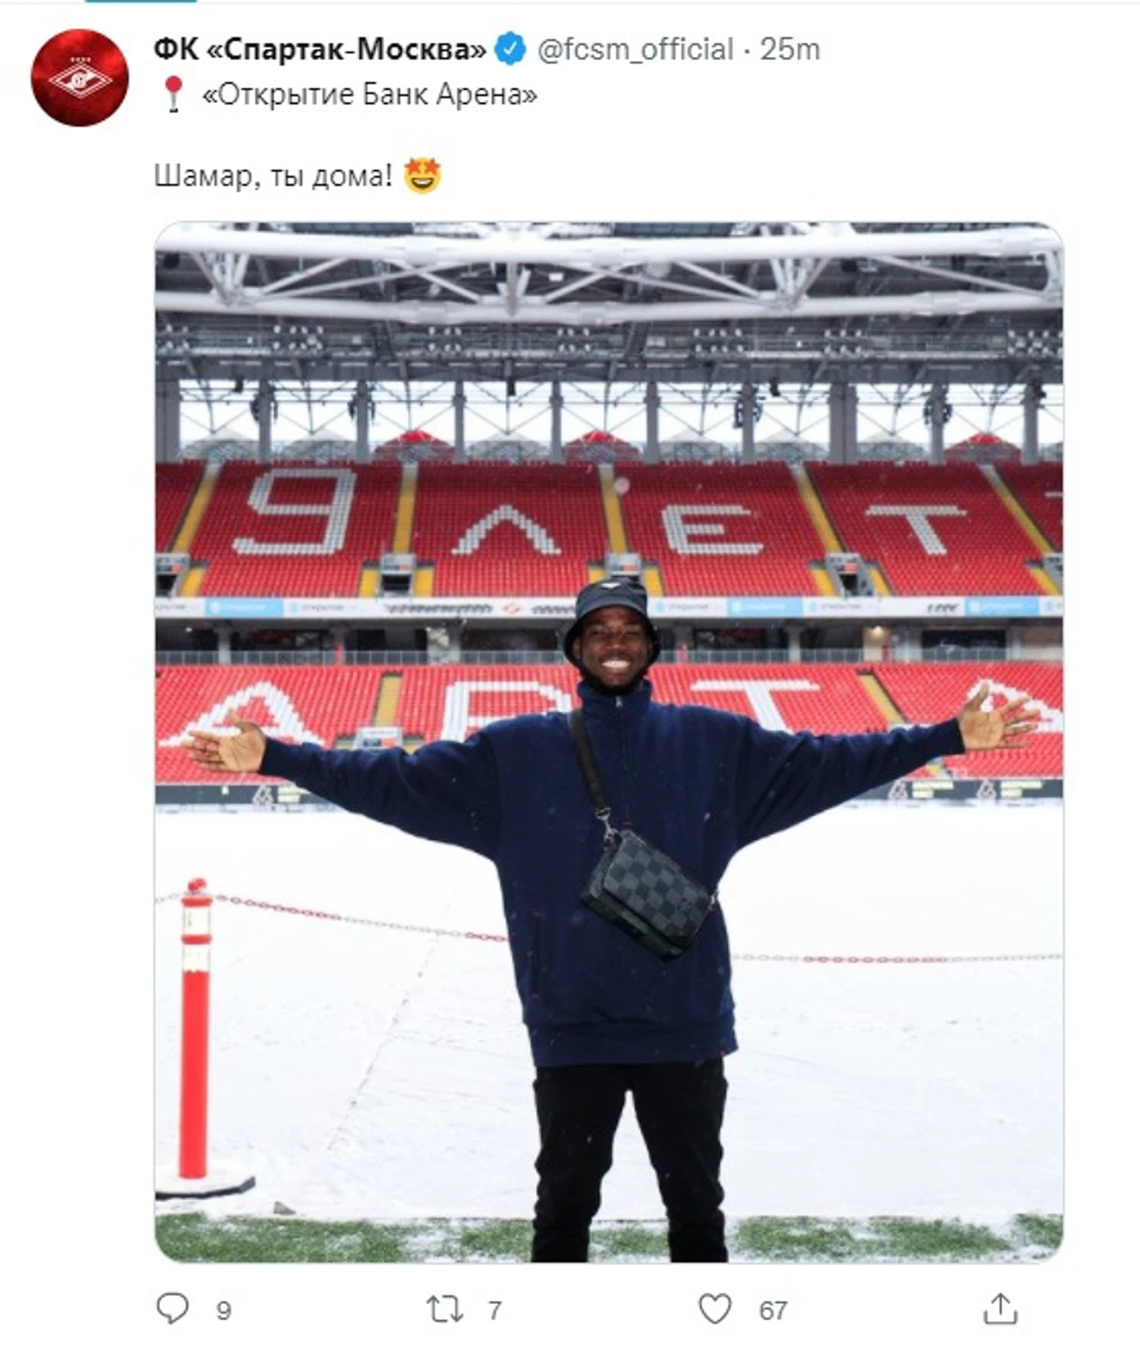This screenshot has width=1140, height=1346.
Task: Click the «Открытие Банк Арена» location text
Action: (x=370, y=94)
